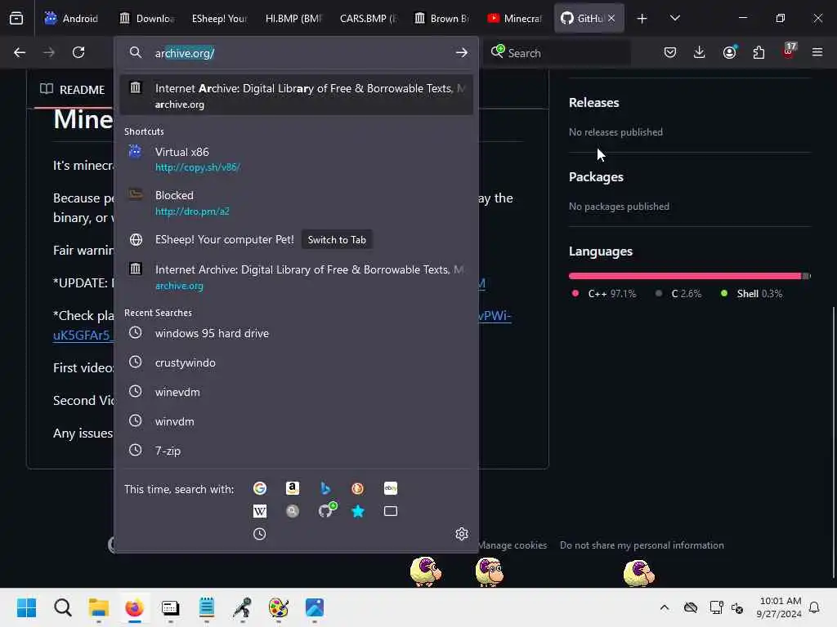Show hidden system tray icons
Image resolution: width=837 pixels, height=627 pixels.
pyautogui.click(x=665, y=607)
